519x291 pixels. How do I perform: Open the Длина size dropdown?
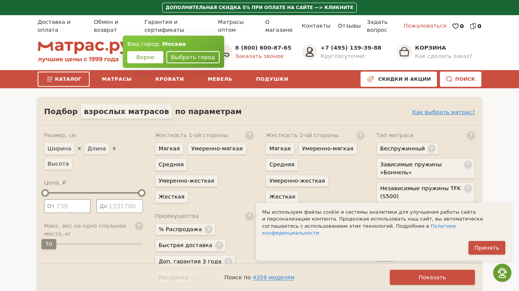tap(97, 149)
